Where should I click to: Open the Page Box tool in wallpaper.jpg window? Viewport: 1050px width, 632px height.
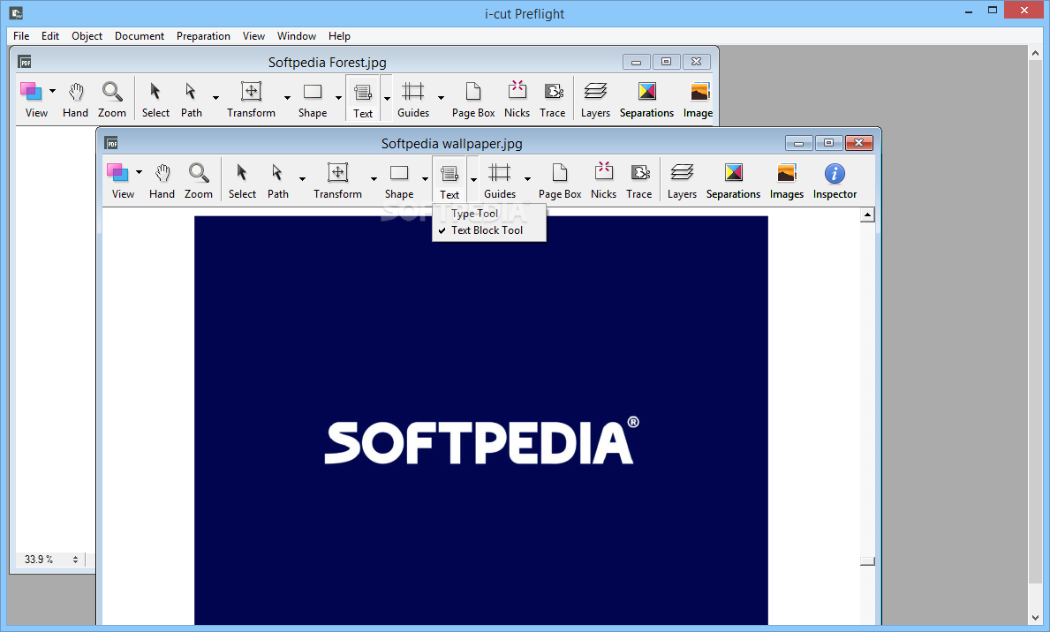[560, 182]
